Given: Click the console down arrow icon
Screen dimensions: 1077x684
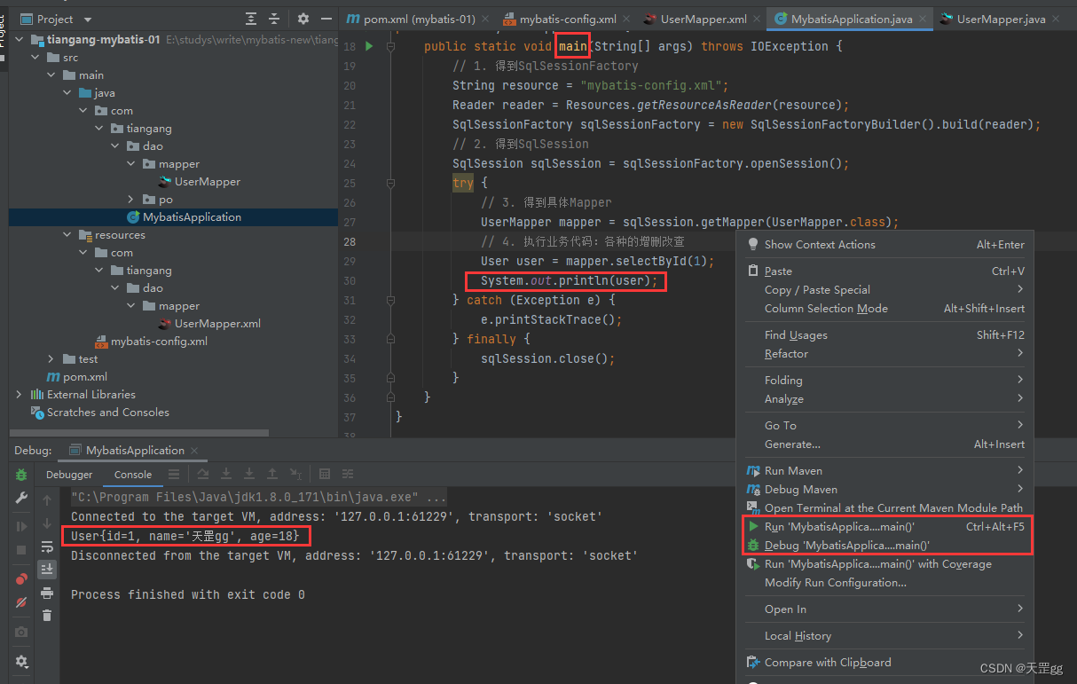Looking at the screenshot, I should pyautogui.click(x=47, y=523).
